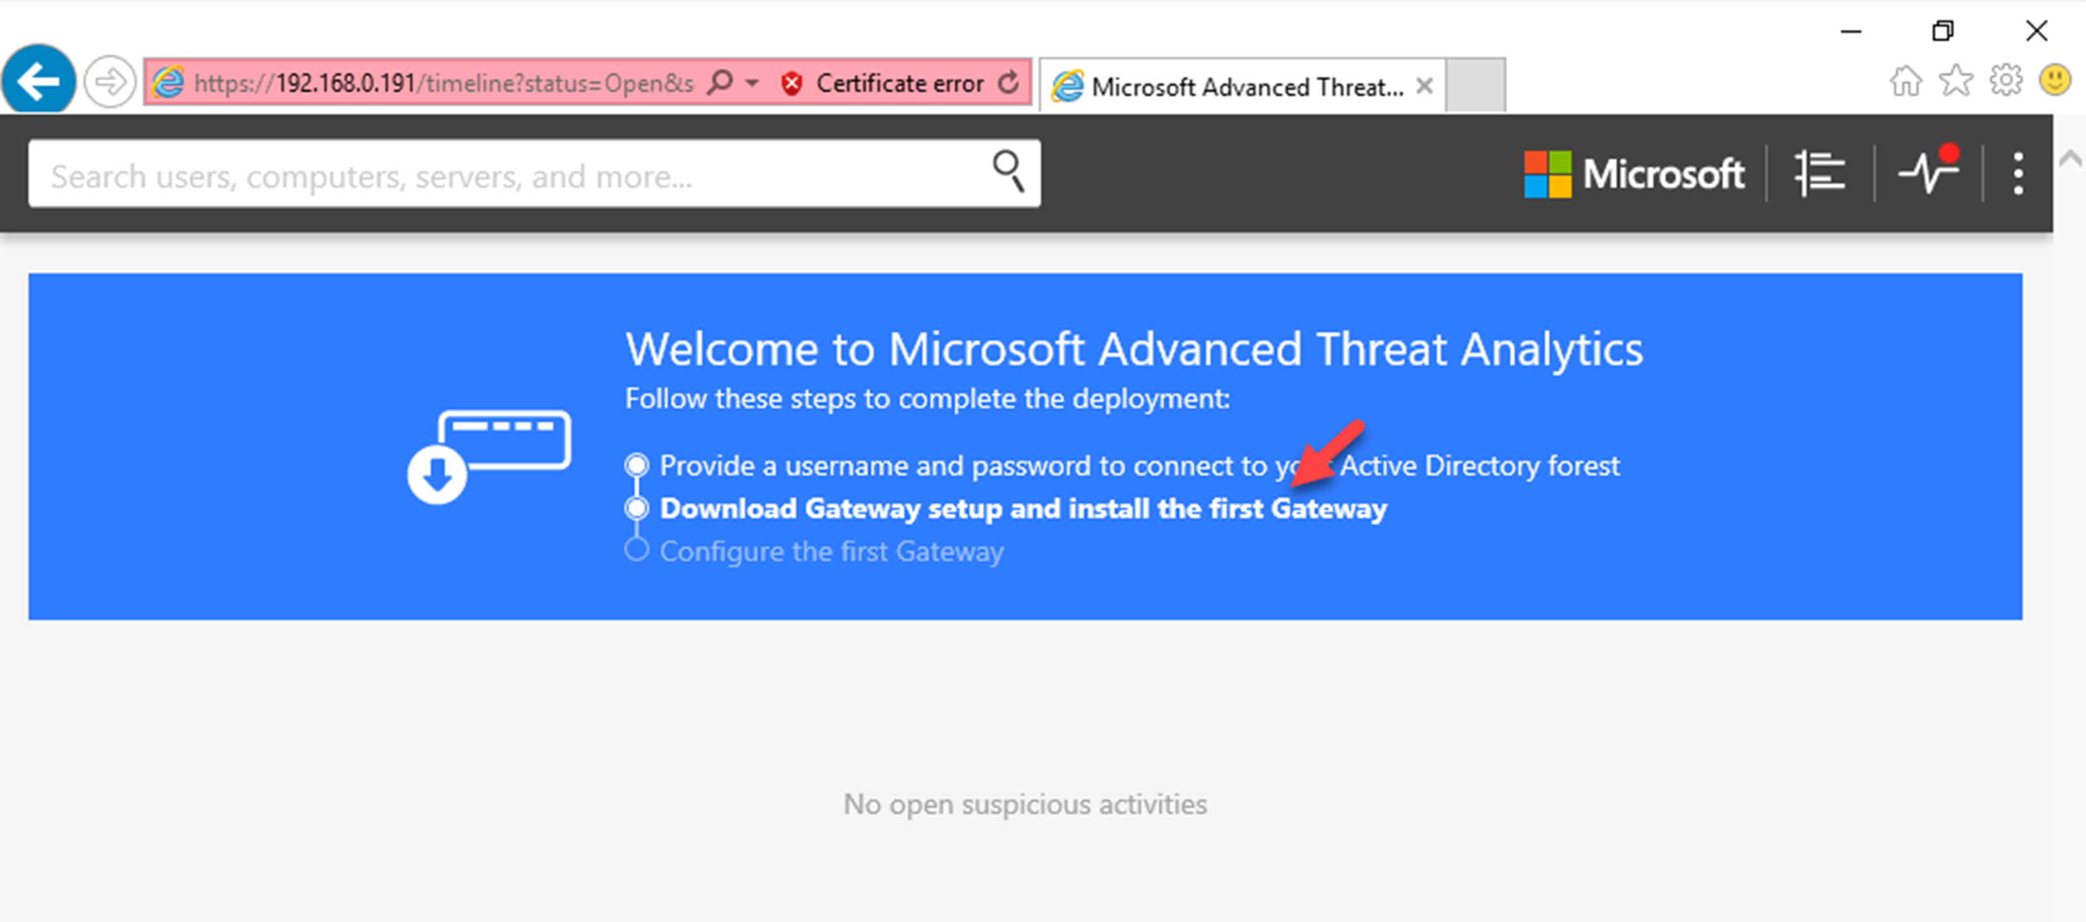Image resolution: width=2086 pixels, height=922 pixels.
Task: Open a new blank browser tab
Action: 1475,85
